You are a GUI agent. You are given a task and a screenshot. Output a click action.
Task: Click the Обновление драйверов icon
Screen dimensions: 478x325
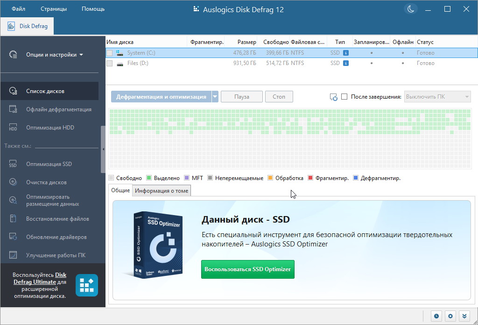click(13, 237)
